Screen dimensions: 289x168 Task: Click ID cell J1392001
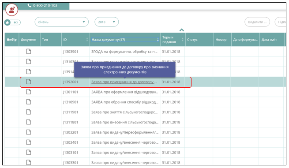[x=71, y=82]
